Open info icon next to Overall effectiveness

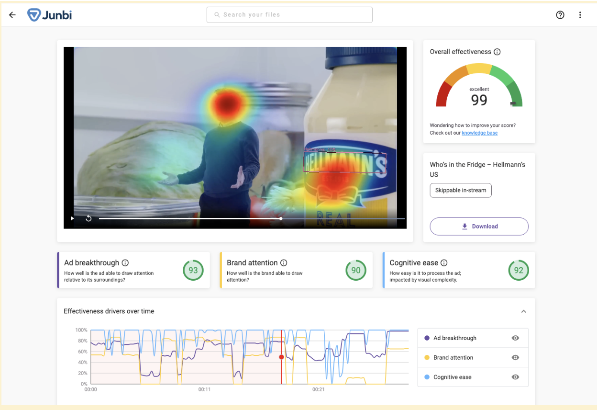497,52
